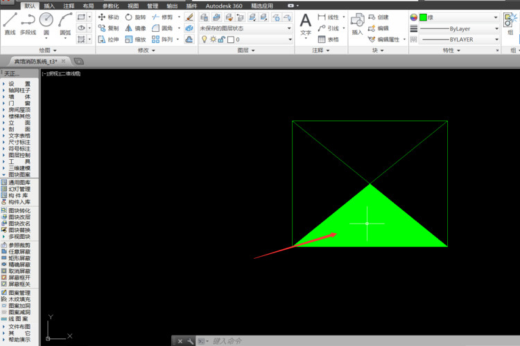Select the 圆弧 arc tool

65,24
